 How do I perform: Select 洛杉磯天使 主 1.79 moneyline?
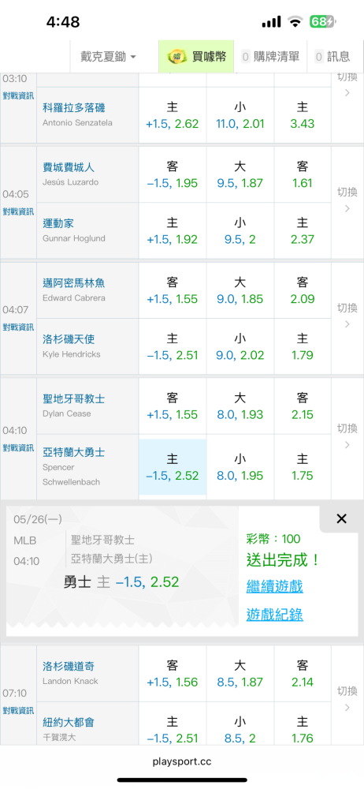click(x=303, y=346)
